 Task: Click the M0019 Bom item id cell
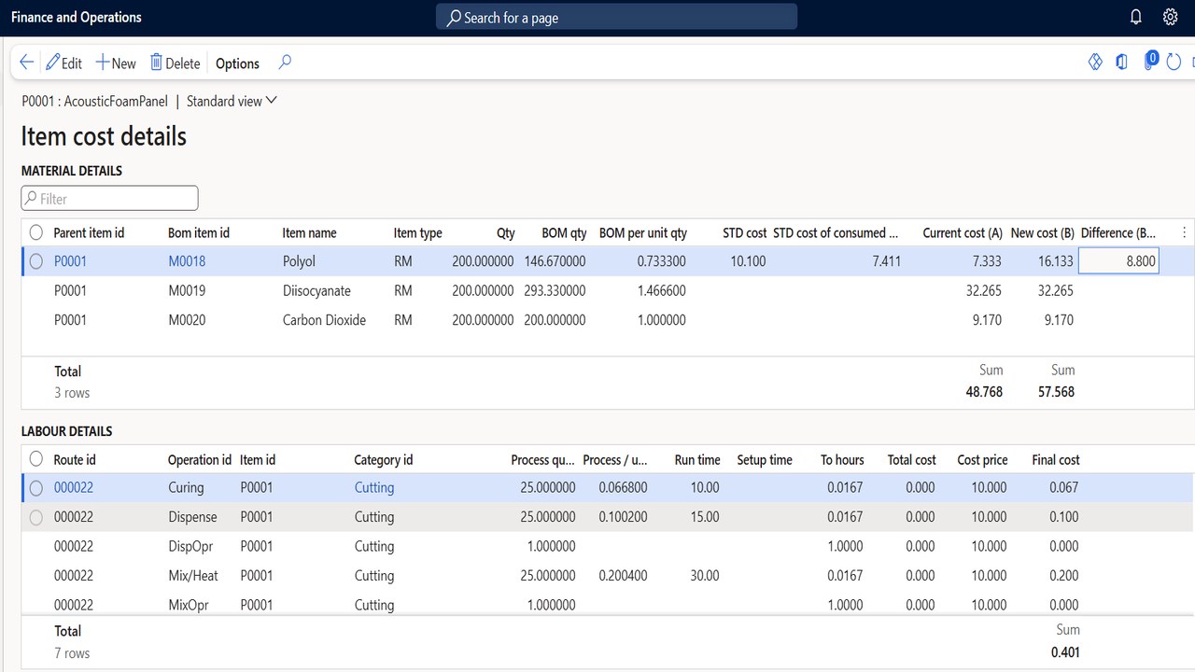187,290
